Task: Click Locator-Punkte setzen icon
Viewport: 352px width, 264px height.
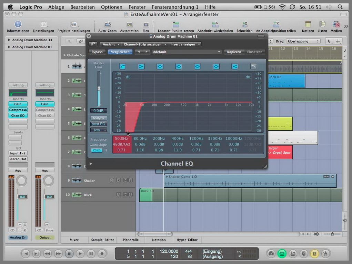Action: (176, 24)
